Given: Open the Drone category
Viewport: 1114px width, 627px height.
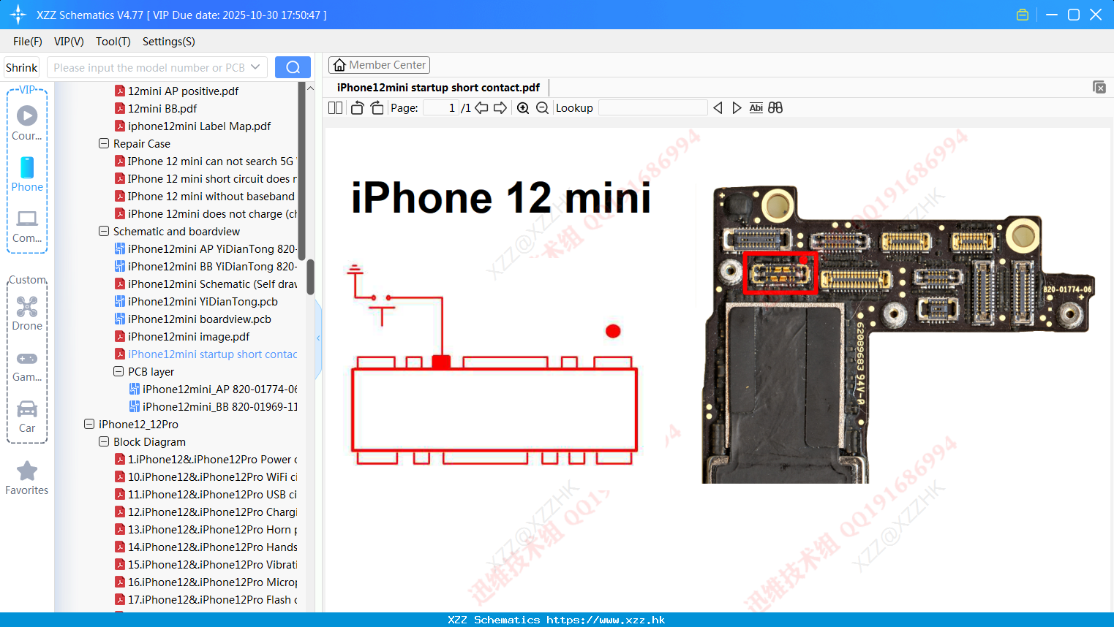Looking at the screenshot, I should 27,306.
